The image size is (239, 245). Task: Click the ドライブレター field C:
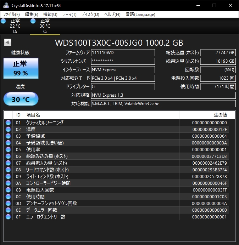(x=123, y=87)
